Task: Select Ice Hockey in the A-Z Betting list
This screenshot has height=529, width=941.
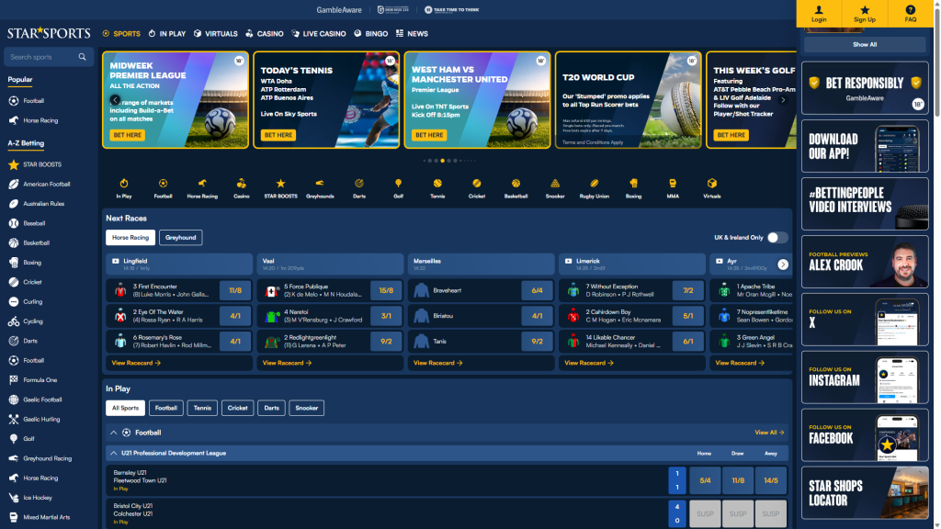Action: pyautogui.click(x=39, y=497)
